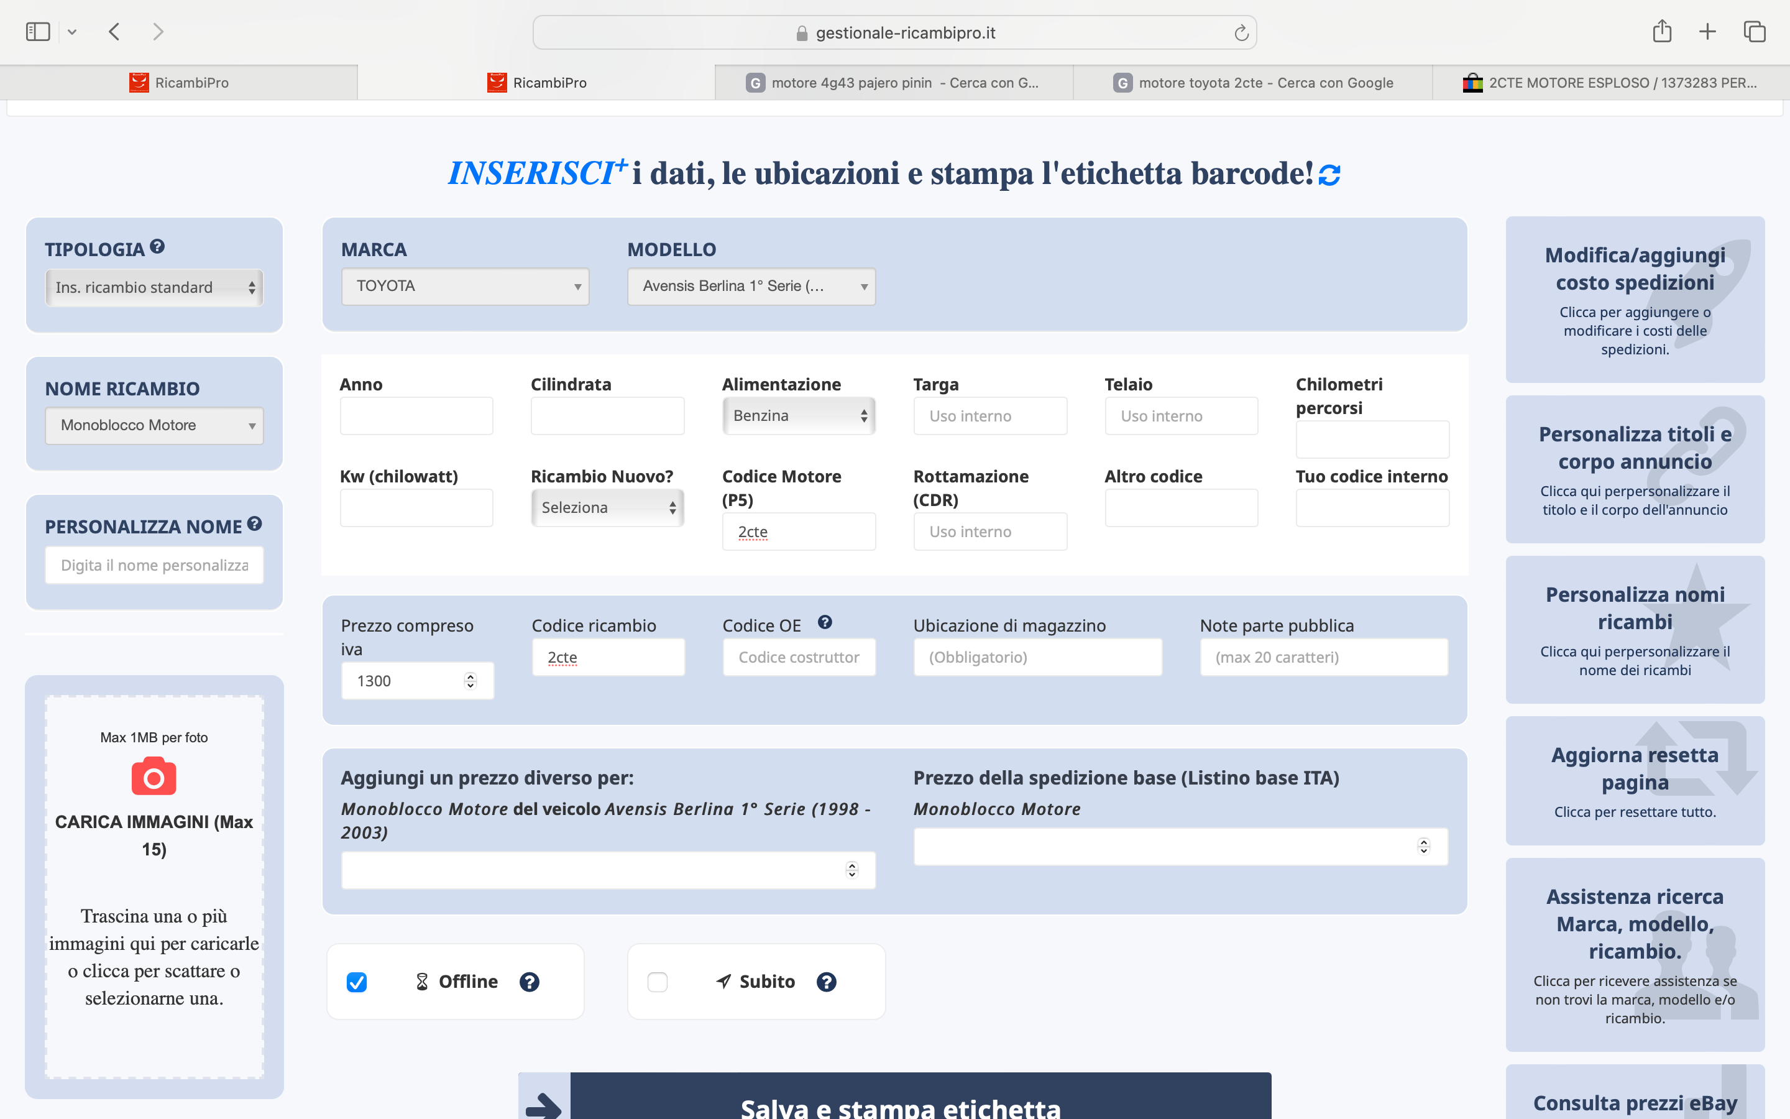Switch to the first RicambiPro tab
This screenshot has height=1119, width=1790.
[x=179, y=83]
